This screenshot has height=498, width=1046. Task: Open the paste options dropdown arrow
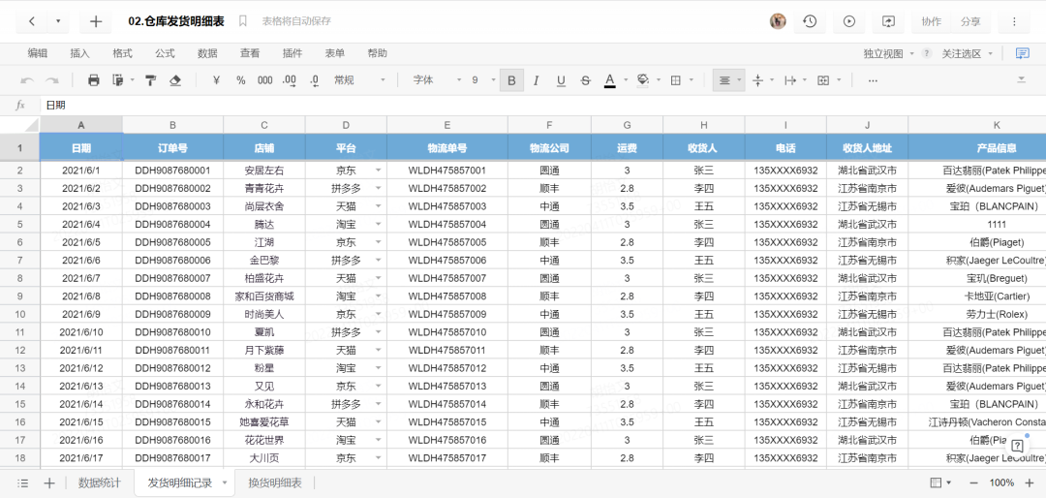[x=132, y=80]
